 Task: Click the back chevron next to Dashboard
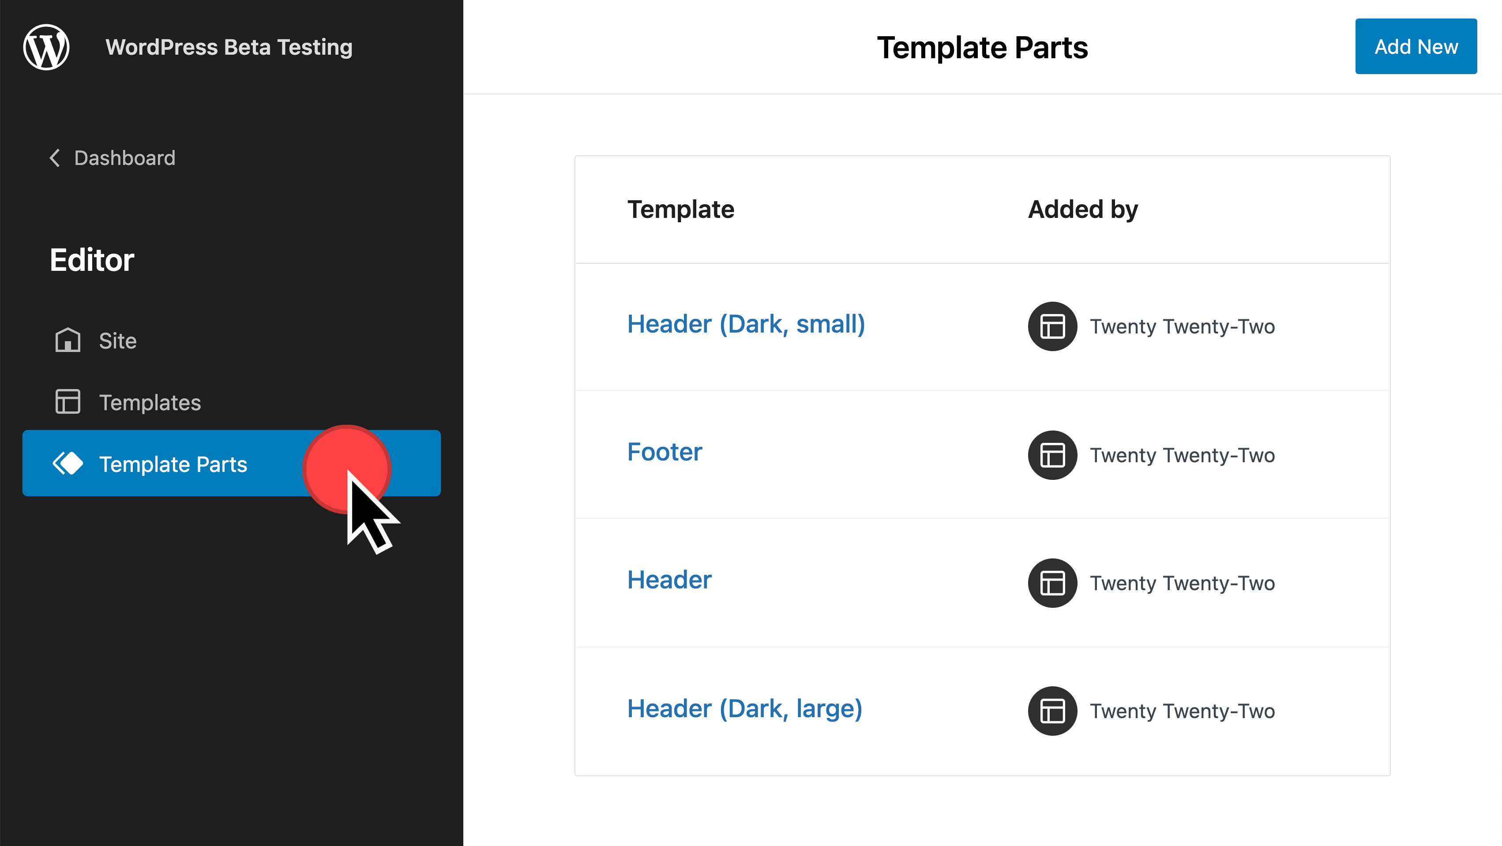pyautogui.click(x=55, y=157)
